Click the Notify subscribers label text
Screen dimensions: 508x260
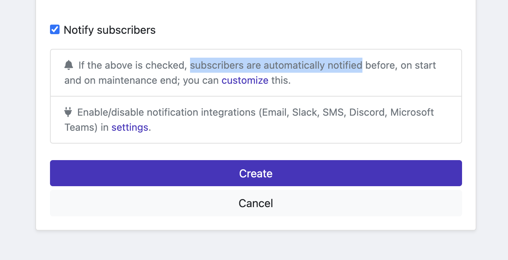click(110, 30)
